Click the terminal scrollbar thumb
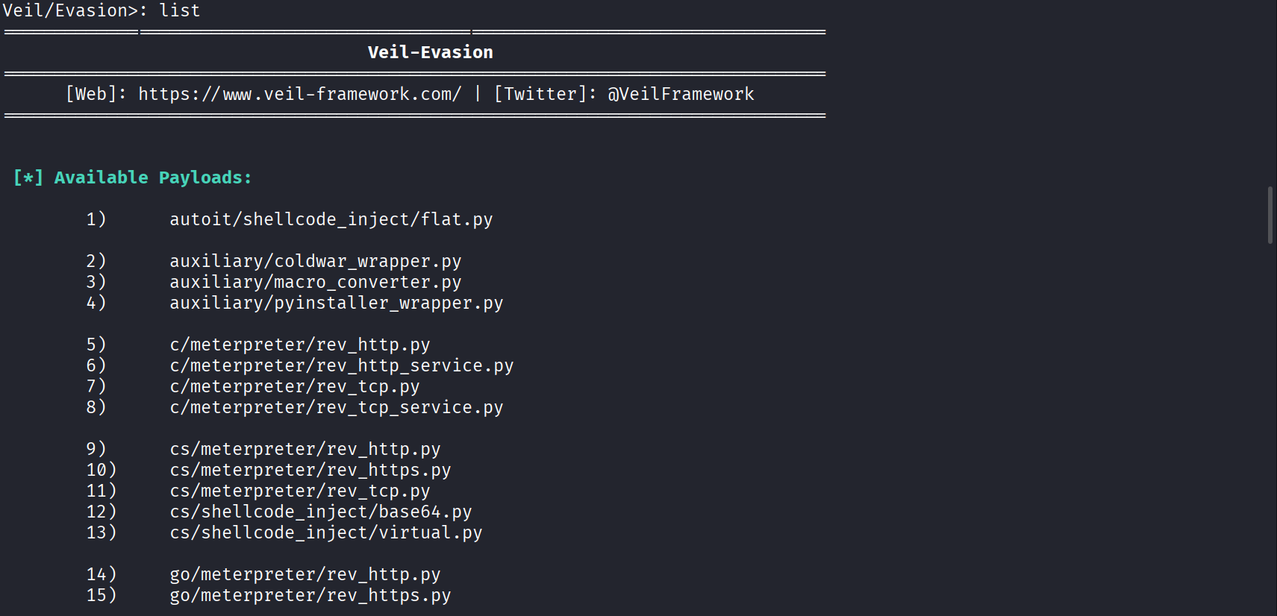 [x=1270, y=215]
